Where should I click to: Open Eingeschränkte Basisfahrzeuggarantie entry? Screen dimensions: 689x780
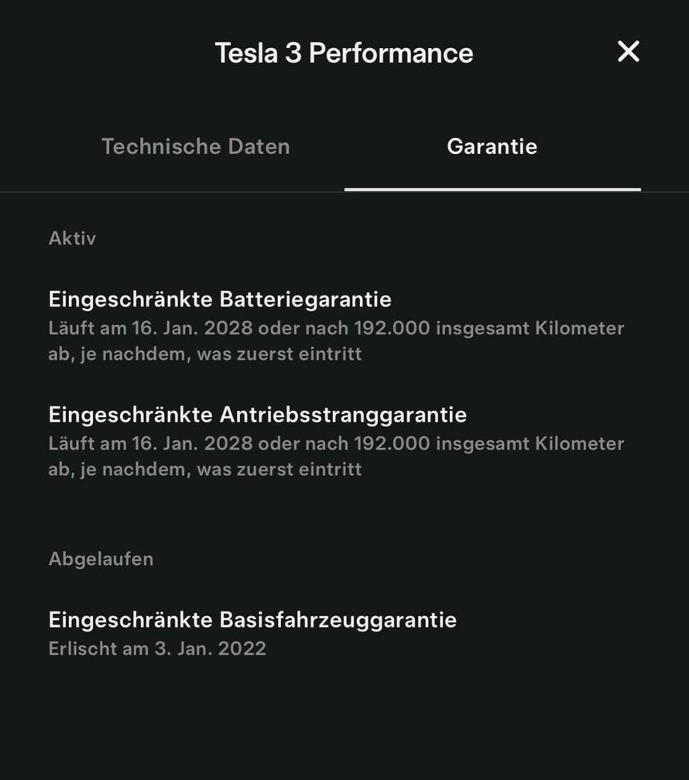click(x=252, y=620)
